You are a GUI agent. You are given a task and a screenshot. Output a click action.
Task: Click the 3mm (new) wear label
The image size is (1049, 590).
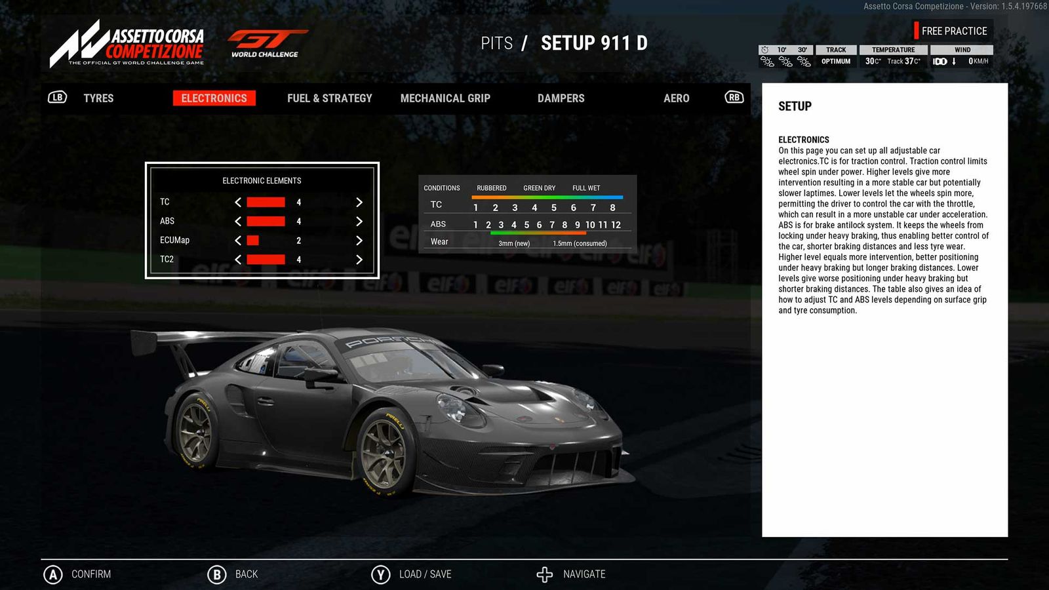[x=514, y=244]
